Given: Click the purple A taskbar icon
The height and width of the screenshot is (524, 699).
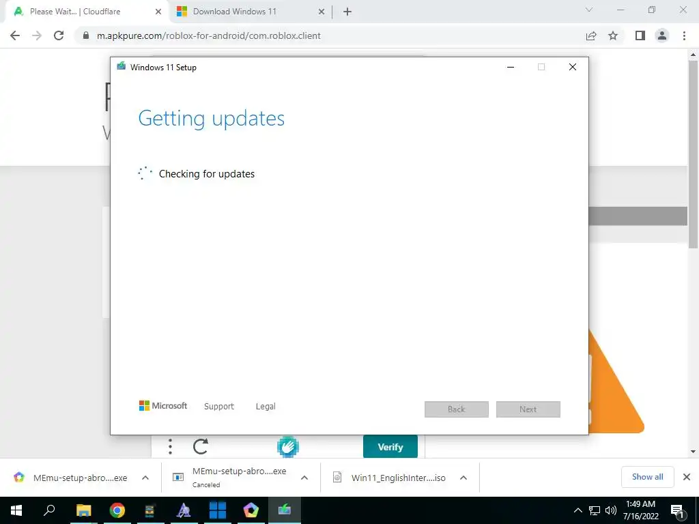Looking at the screenshot, I should point(184,510).
